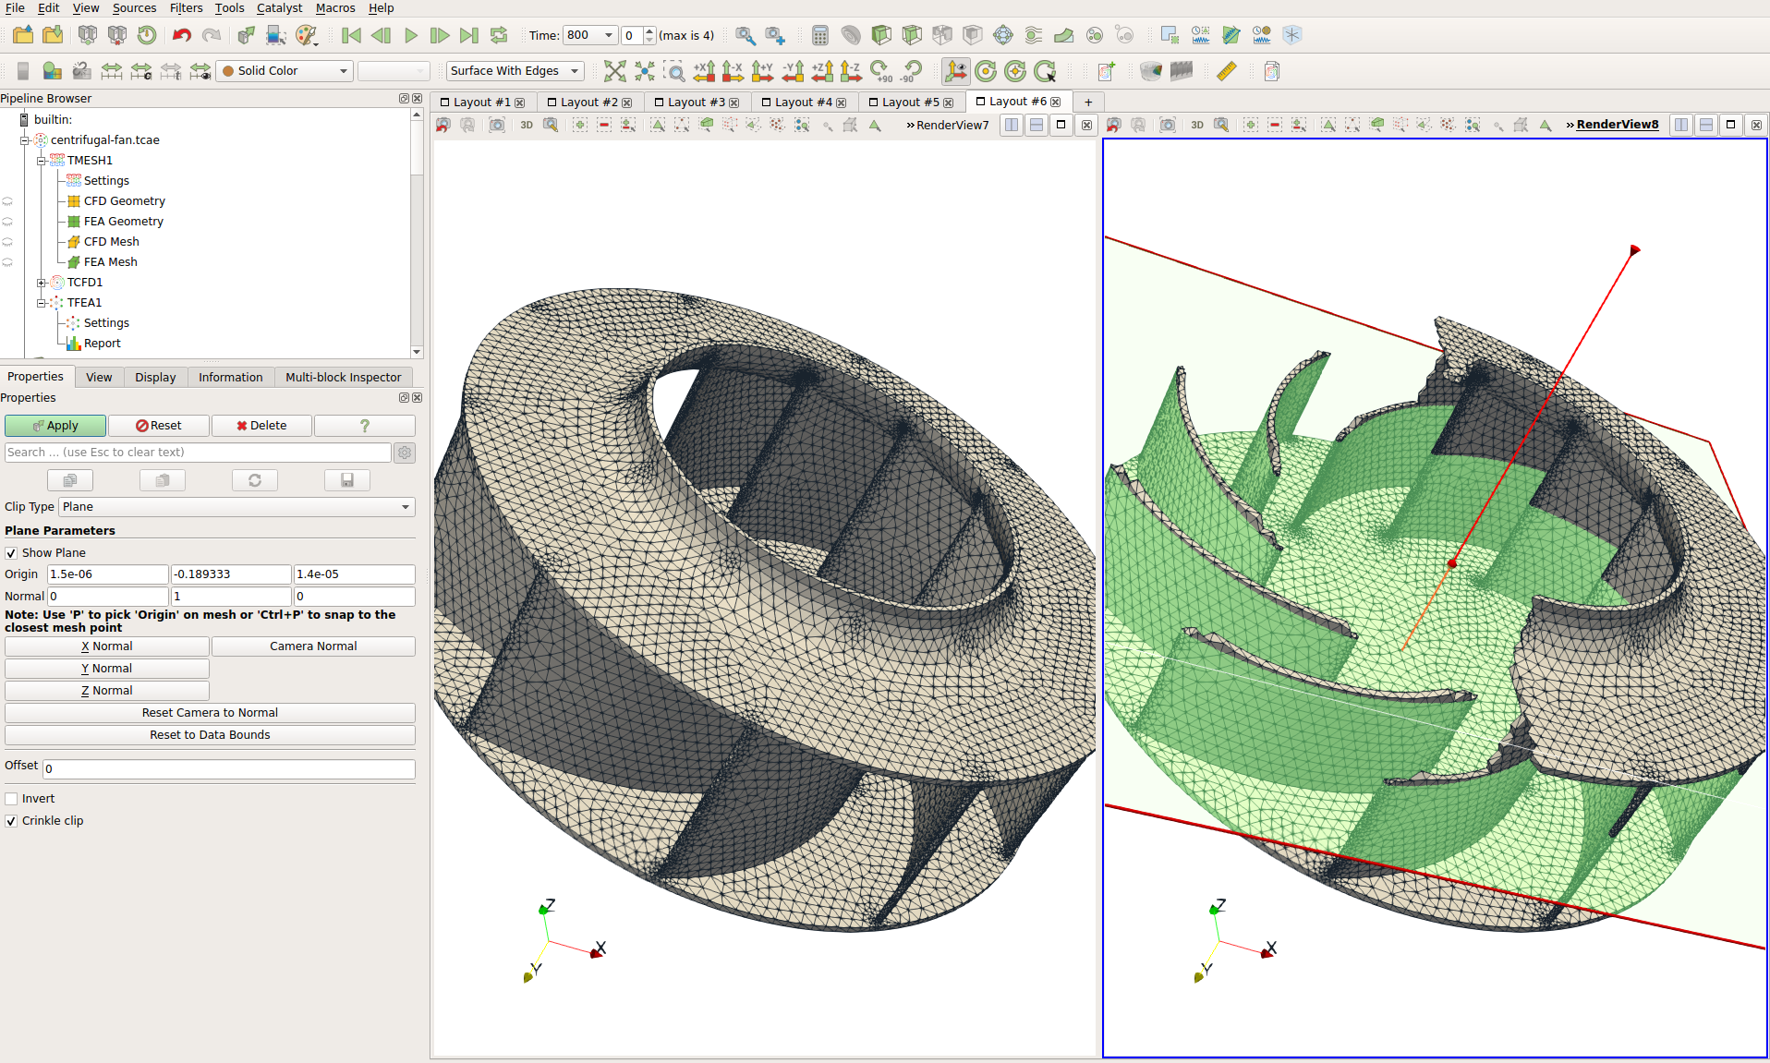Disable the Crinkle clip checkbox
This screenshot has height=1063, width=1770.
coord(11,821)
